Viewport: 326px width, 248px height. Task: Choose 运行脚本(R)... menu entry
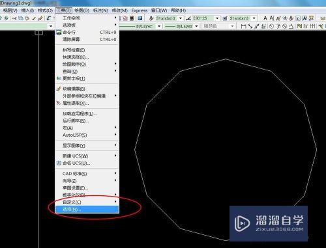(x=87, y=121)
